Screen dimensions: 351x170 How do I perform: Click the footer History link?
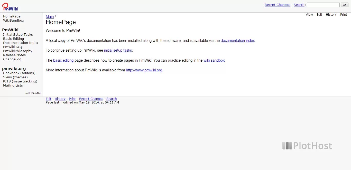(60, 99)
